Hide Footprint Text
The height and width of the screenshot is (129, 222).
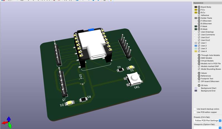[199, 79]
